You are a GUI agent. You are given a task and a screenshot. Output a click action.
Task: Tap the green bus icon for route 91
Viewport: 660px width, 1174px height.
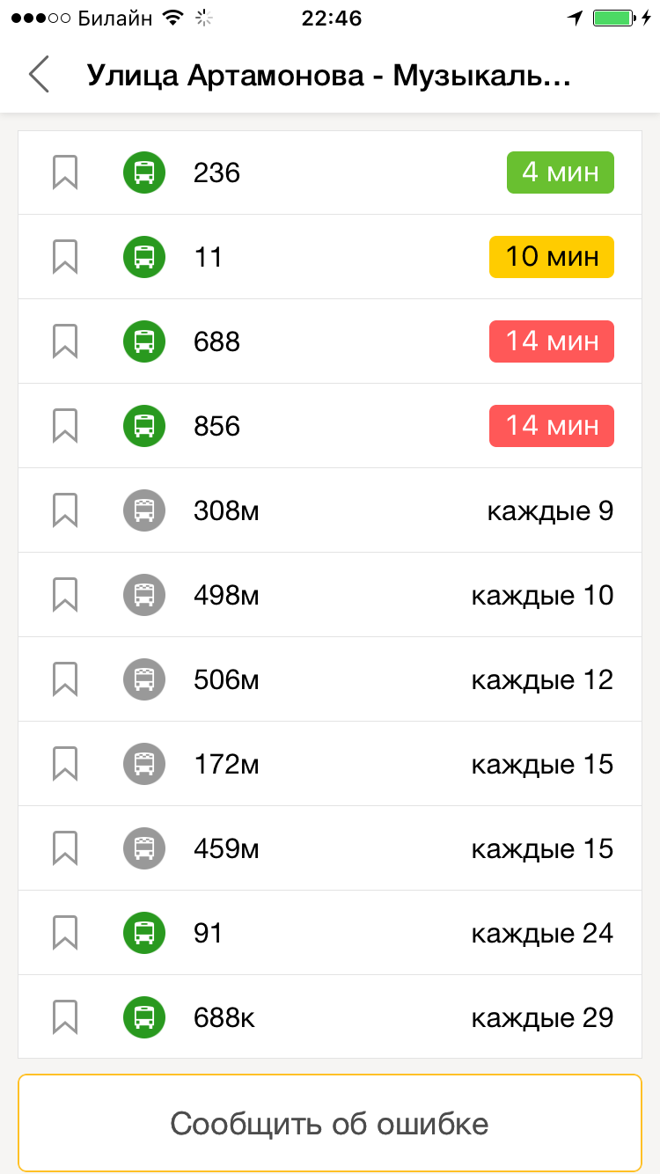click(x=144, y=933)
